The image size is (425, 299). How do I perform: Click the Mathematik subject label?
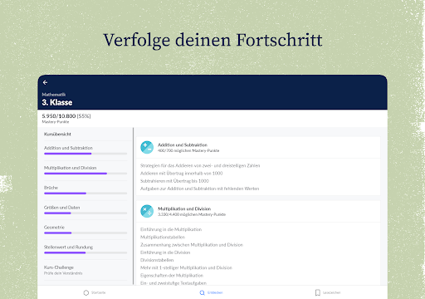54,95
